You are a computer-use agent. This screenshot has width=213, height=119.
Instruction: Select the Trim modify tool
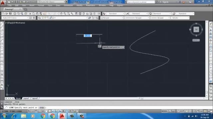211,54
